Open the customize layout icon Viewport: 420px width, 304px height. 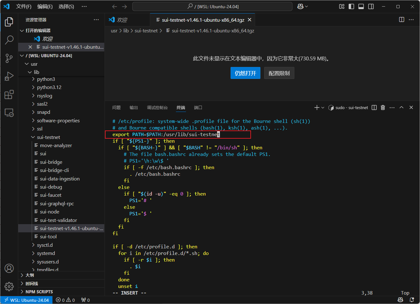pyautogui.click(x=342, y=7)
